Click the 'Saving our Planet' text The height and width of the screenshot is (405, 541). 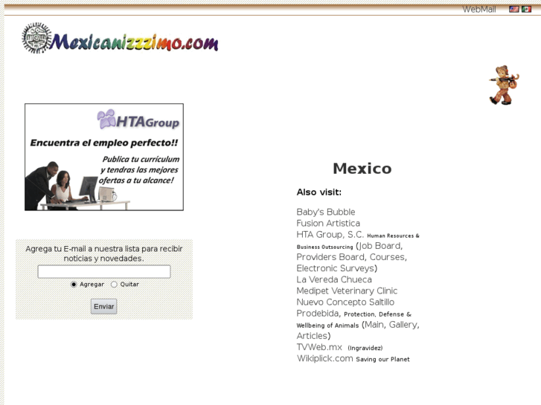[x=382, y=359]
